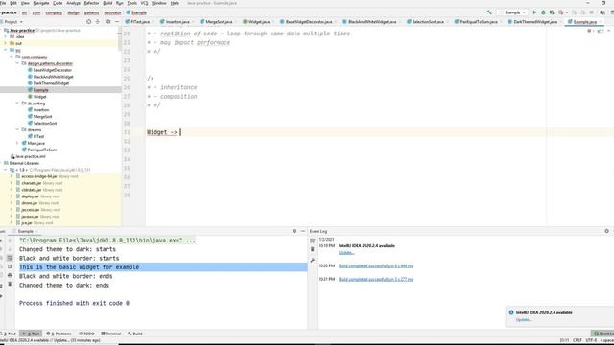Clear Event Log trash icon
The height and width of the screenshot is (345, 614).
click(313, 249)
